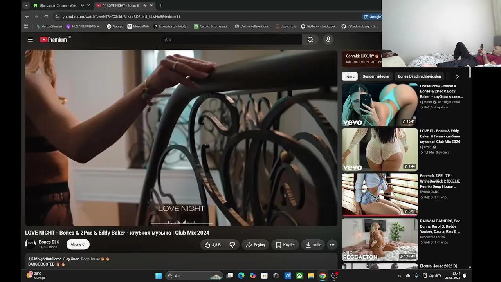This screenshot has height=282, width=501.
Task: Click the sidebar scrollbar down arrow
Action: 470,268
